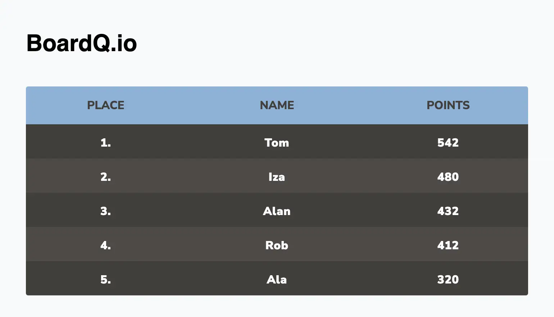
Task: Select the 432 points cell
Action: point(448,211)
